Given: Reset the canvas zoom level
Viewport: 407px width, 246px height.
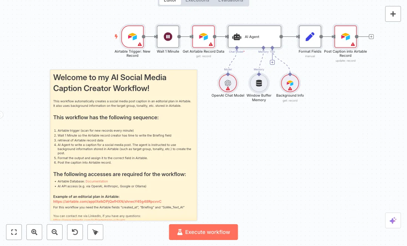Looking at the screenshot, I should click(x=75, y=232).
